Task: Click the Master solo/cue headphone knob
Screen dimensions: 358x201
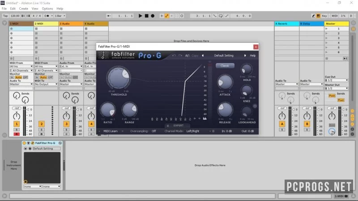Action: pyautogui.click(x=332, y=131)
